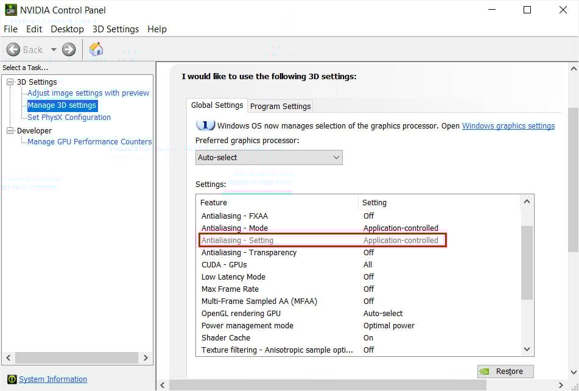Select the Power management mode row
Image resolution: width=579 pixels, height=391 pixels.
pos(358,326)
